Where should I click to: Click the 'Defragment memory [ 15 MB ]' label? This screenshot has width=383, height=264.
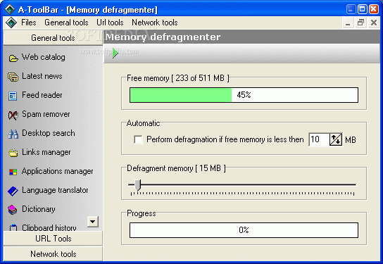click(176, 168)
